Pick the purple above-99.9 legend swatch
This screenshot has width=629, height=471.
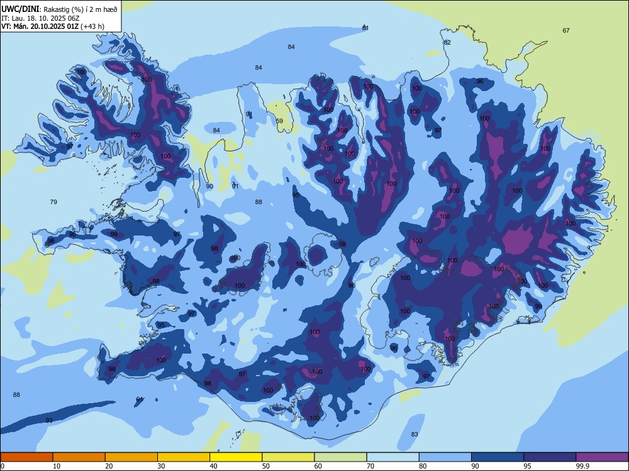click(602, 457)
